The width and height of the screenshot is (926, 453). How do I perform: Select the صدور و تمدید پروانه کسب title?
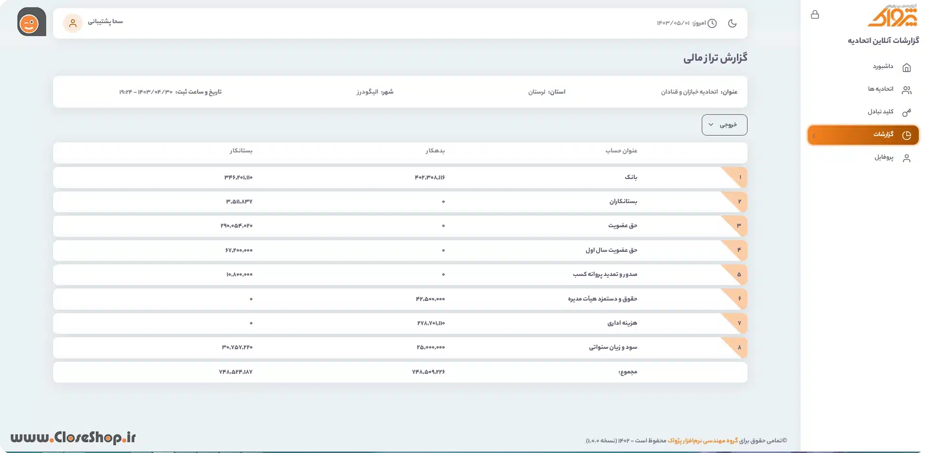pos(605,274)
